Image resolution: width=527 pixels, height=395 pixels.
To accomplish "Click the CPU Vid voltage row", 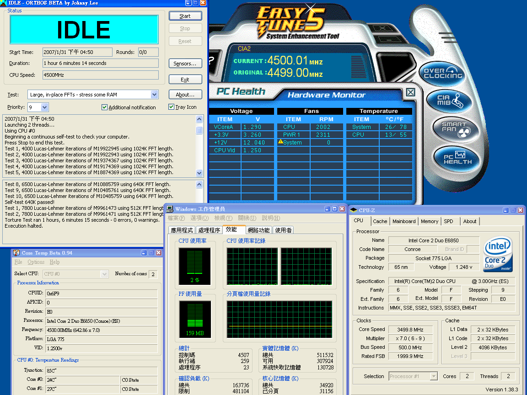I will click(242, 150).
